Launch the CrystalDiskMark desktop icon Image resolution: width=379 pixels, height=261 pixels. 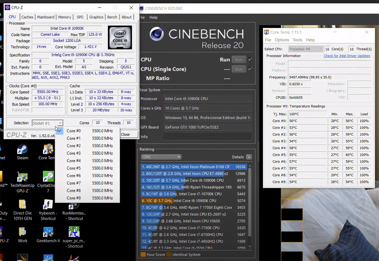(48, 182)
